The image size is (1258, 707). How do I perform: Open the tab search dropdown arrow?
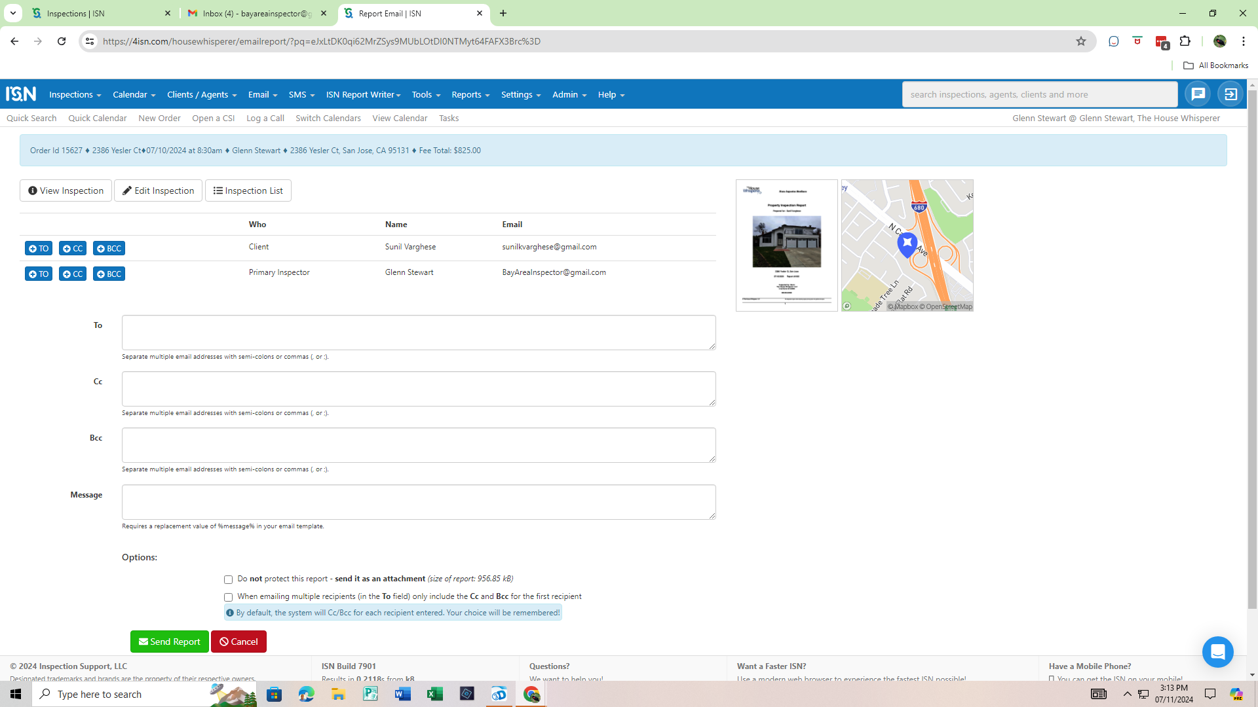[13, 13]
